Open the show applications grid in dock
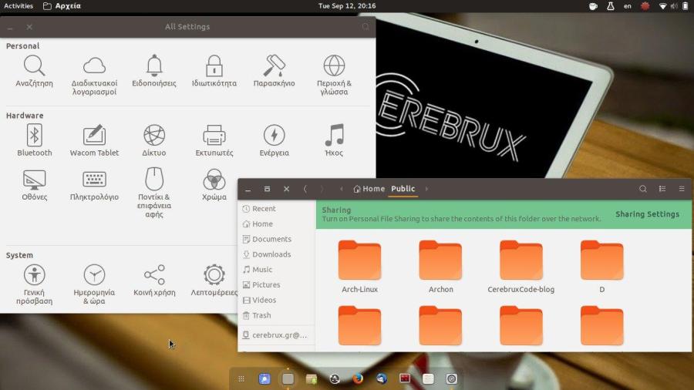This screenshot has width=694, height=390. (x=241, y=379)
